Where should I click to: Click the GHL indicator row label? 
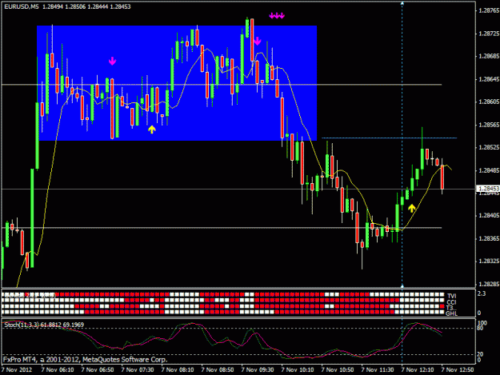coord(451,313)
